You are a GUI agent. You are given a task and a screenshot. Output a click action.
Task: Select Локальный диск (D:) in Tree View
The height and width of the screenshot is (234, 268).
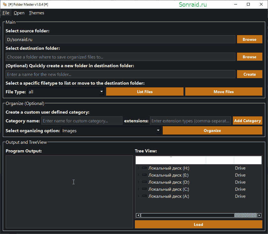[169, 182]
